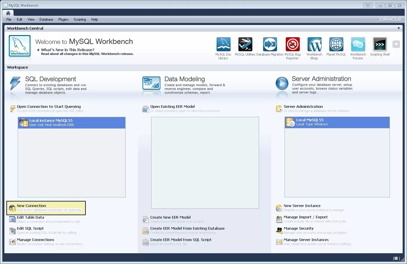Click the Manage Server Instances icon

pyautogui.click(x=279, y=242)
